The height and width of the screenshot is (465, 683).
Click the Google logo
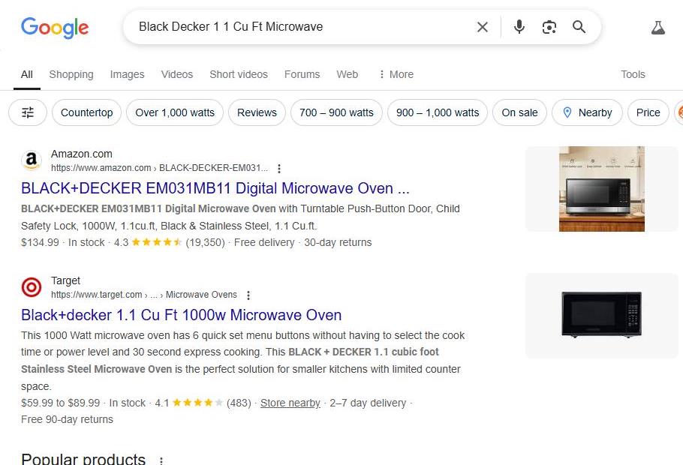coord(55,28)
